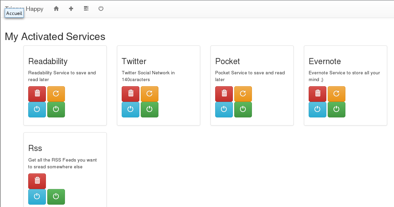Click the green power button under Twitter
This screenshot has width=394, height=207.
[x=150, y=109]
